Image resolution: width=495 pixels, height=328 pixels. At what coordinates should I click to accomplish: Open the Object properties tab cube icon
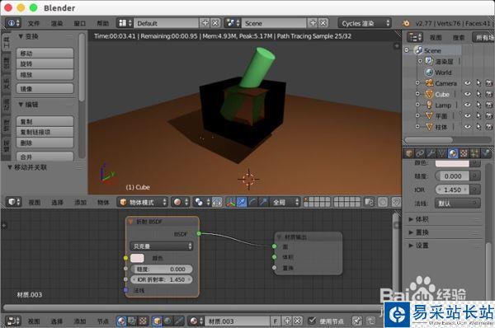pyautogui.click(x=409, y=153)
